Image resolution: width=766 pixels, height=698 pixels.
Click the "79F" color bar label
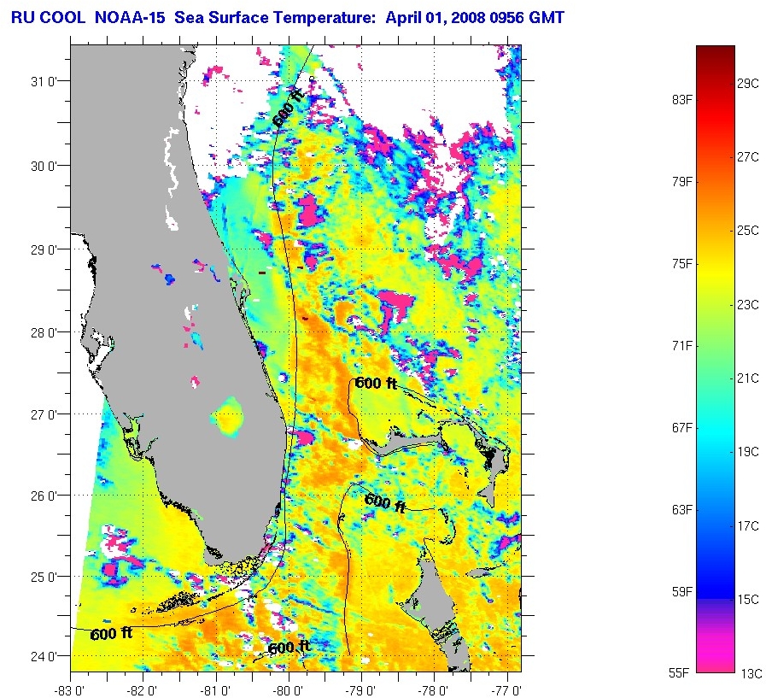(x=682, y=182)
